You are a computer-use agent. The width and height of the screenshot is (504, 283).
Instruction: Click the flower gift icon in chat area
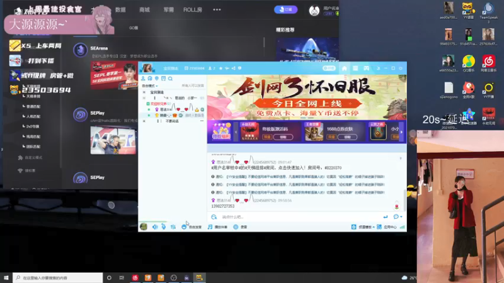click(397, 205)
